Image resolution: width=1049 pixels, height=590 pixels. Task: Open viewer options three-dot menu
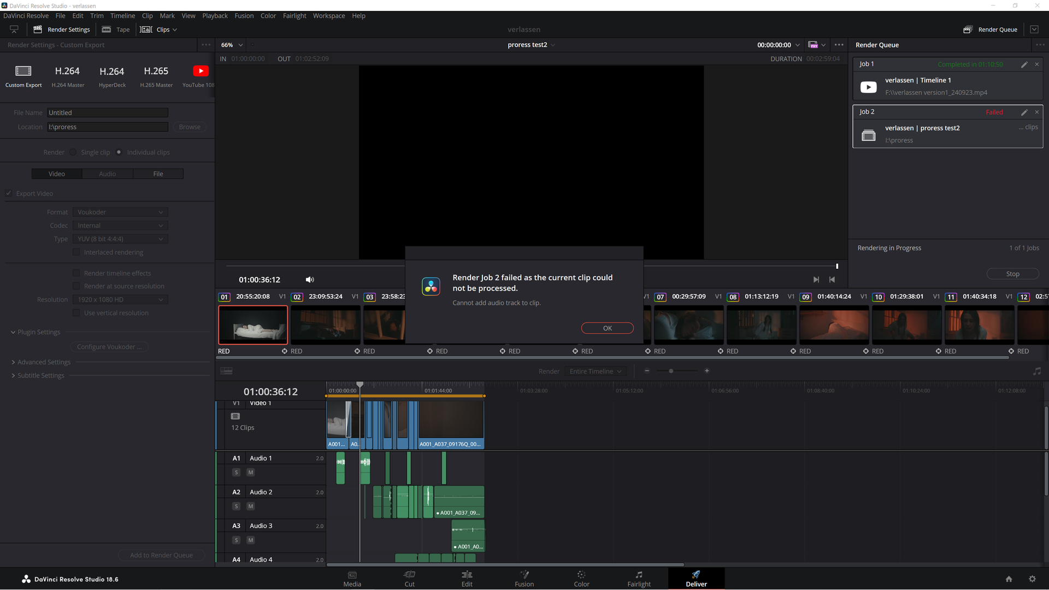(x=839, y=45)
